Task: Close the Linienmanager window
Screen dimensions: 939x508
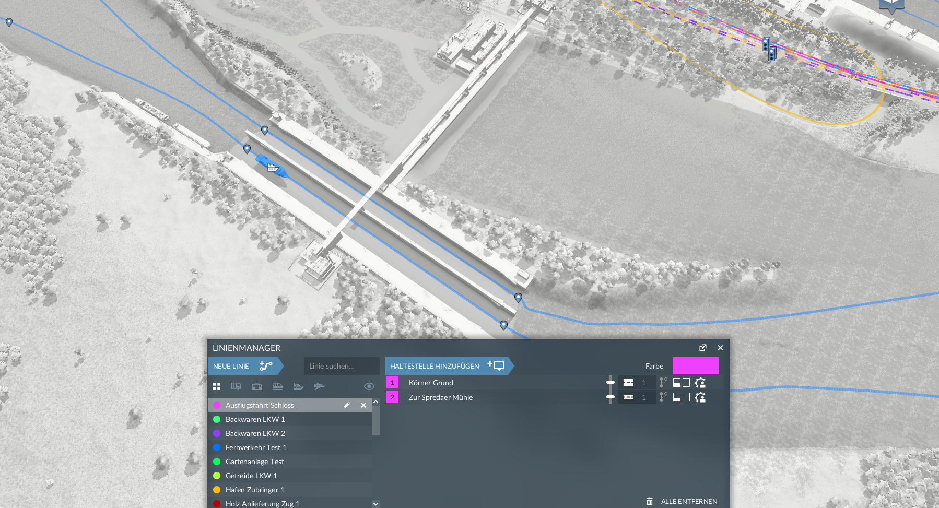Action: (720, 348)
